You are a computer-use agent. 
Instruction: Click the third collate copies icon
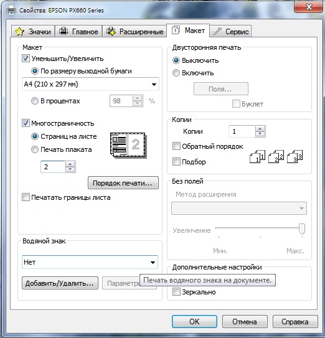click(x=295, y=156)
